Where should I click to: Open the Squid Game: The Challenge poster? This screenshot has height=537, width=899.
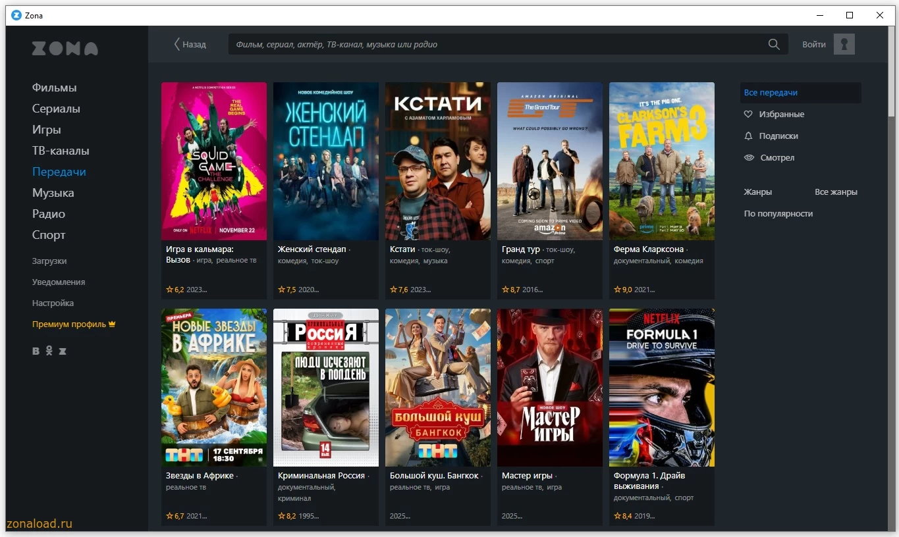tap(214, 161)
